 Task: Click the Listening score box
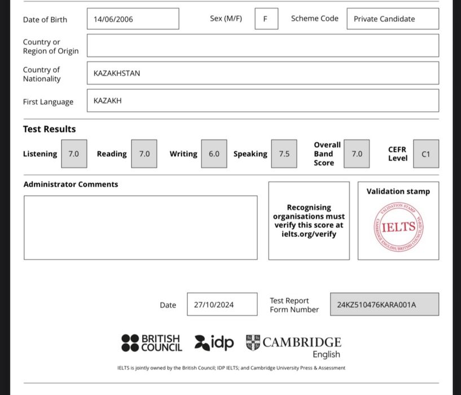pos(74,154)
